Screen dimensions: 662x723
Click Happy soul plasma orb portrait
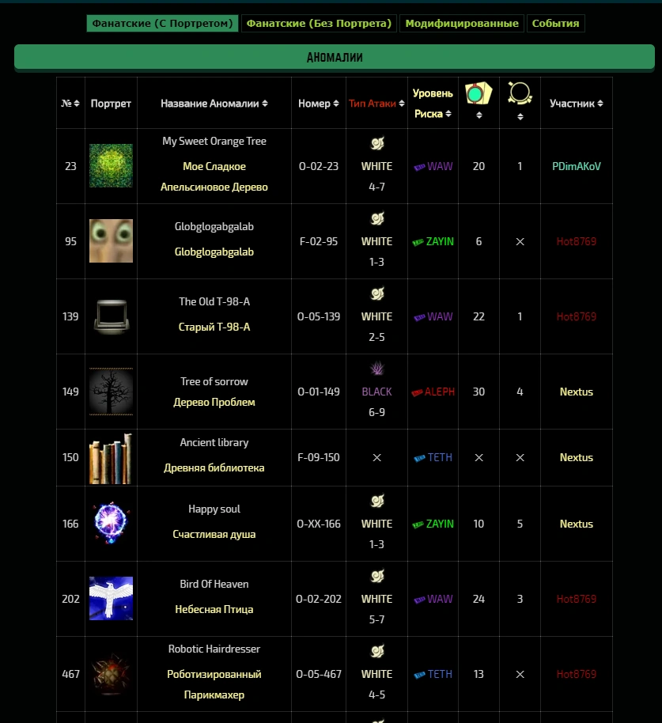pos(111,524)
